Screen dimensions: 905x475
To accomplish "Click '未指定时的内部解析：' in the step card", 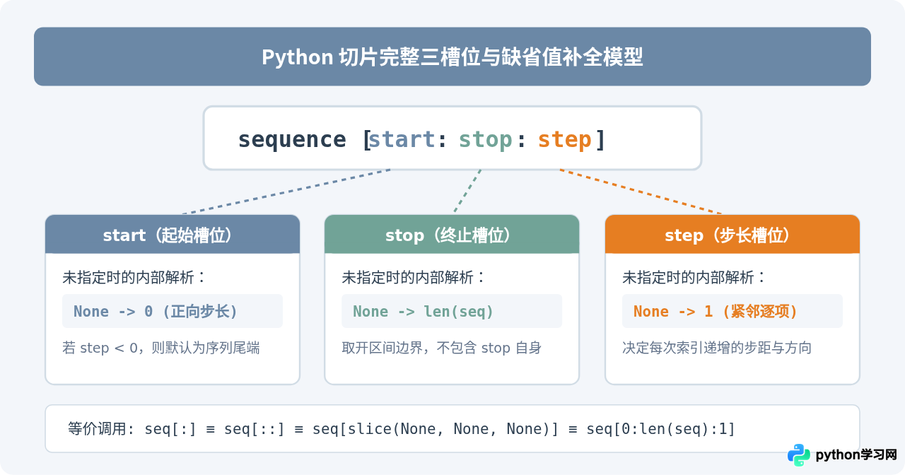I will (695, 277).
